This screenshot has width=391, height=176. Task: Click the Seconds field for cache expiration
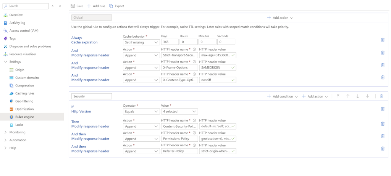point(226,42)
